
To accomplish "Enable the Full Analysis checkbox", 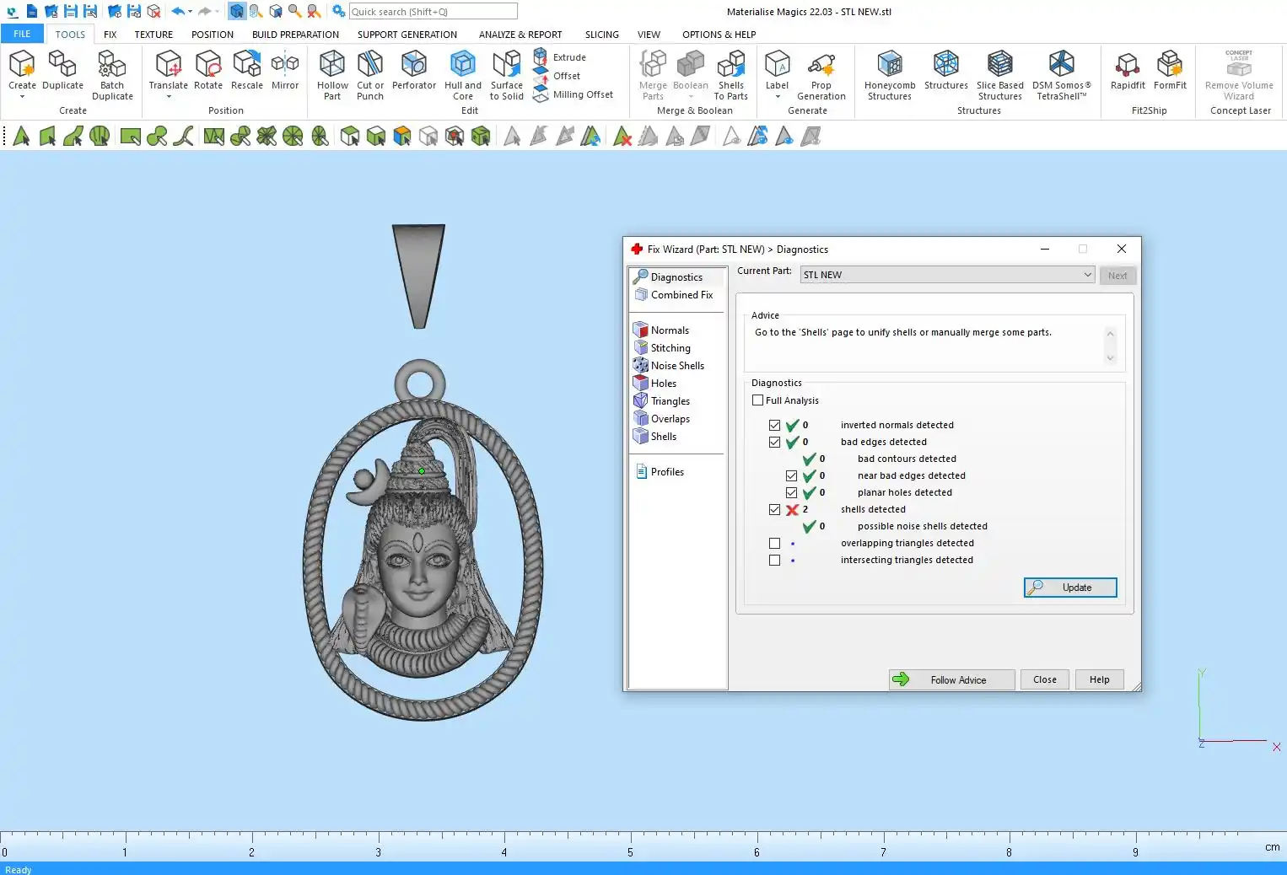I will coord(758,400).
